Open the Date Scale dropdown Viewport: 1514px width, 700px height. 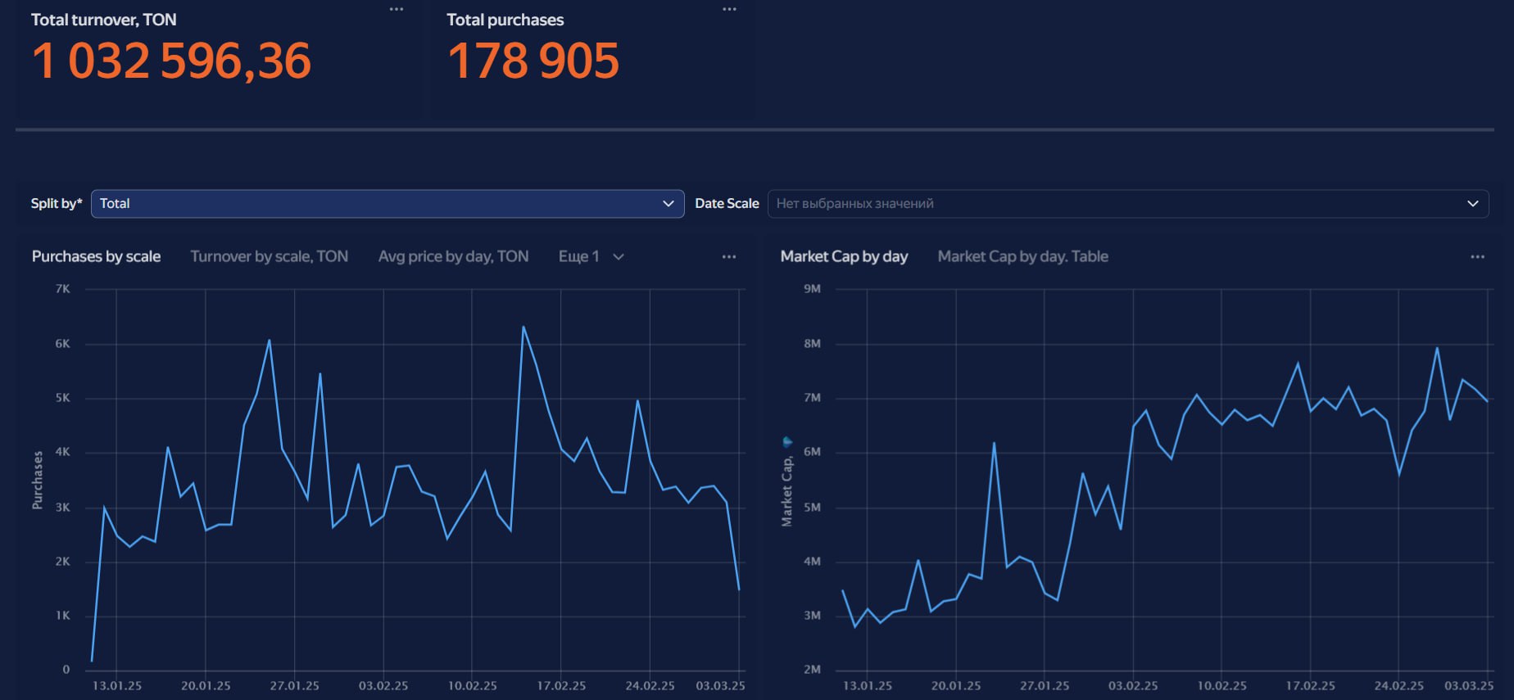(x=1128, y=204)
